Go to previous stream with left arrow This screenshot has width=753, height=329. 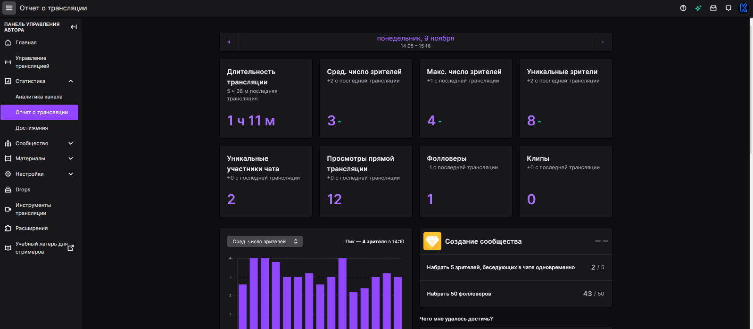tap(229, 42)
